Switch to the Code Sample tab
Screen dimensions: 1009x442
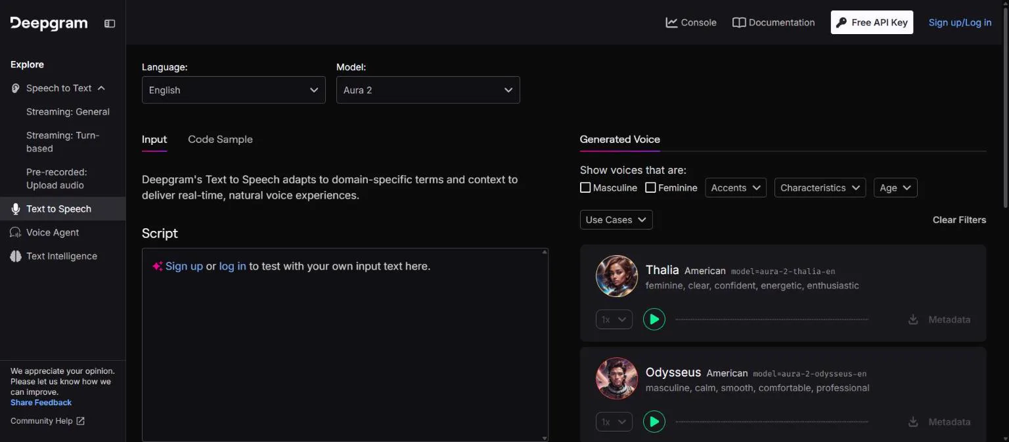[220, 139]
